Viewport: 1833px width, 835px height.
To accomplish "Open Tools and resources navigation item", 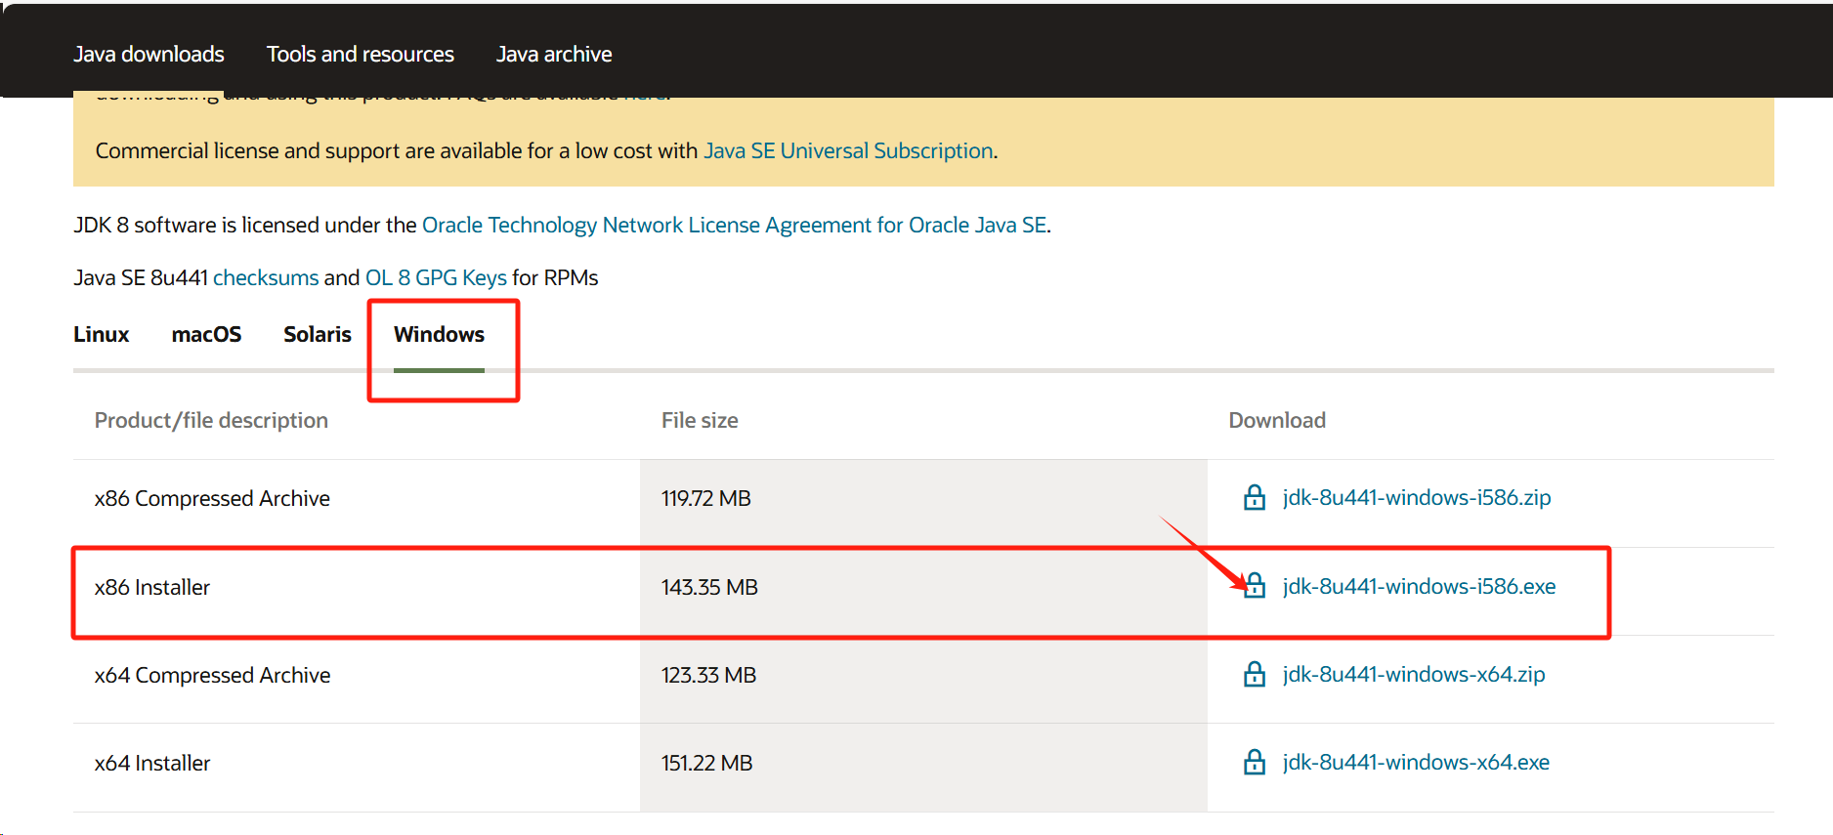I will tap(361, 55).
